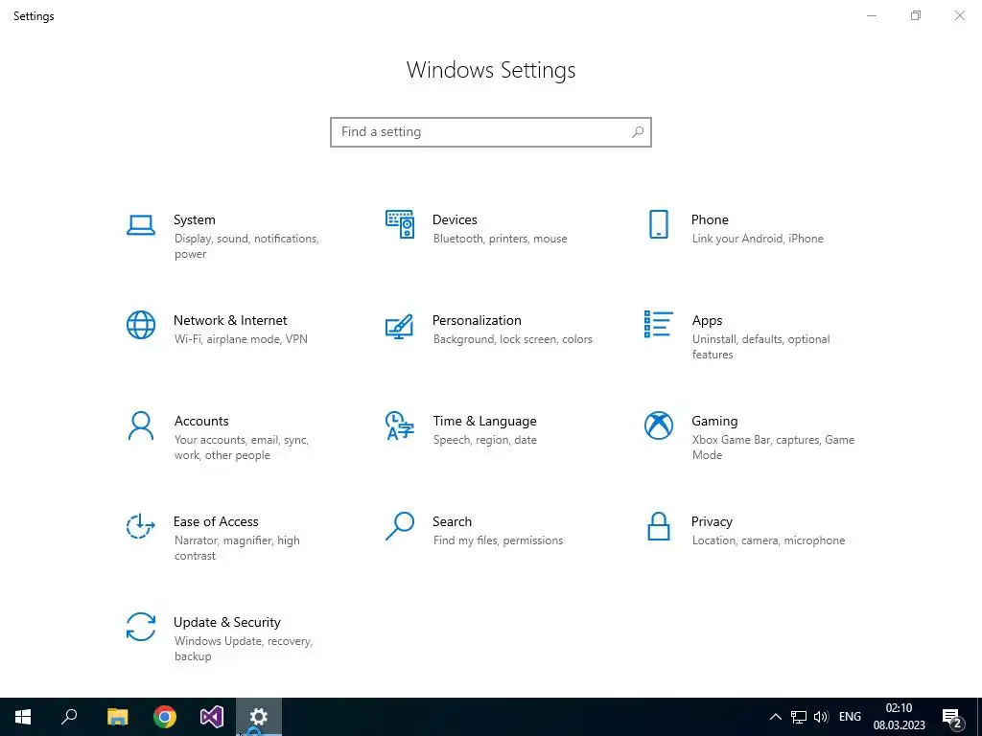
Task: Click in the Find a setting field
Action: point(491,132)
